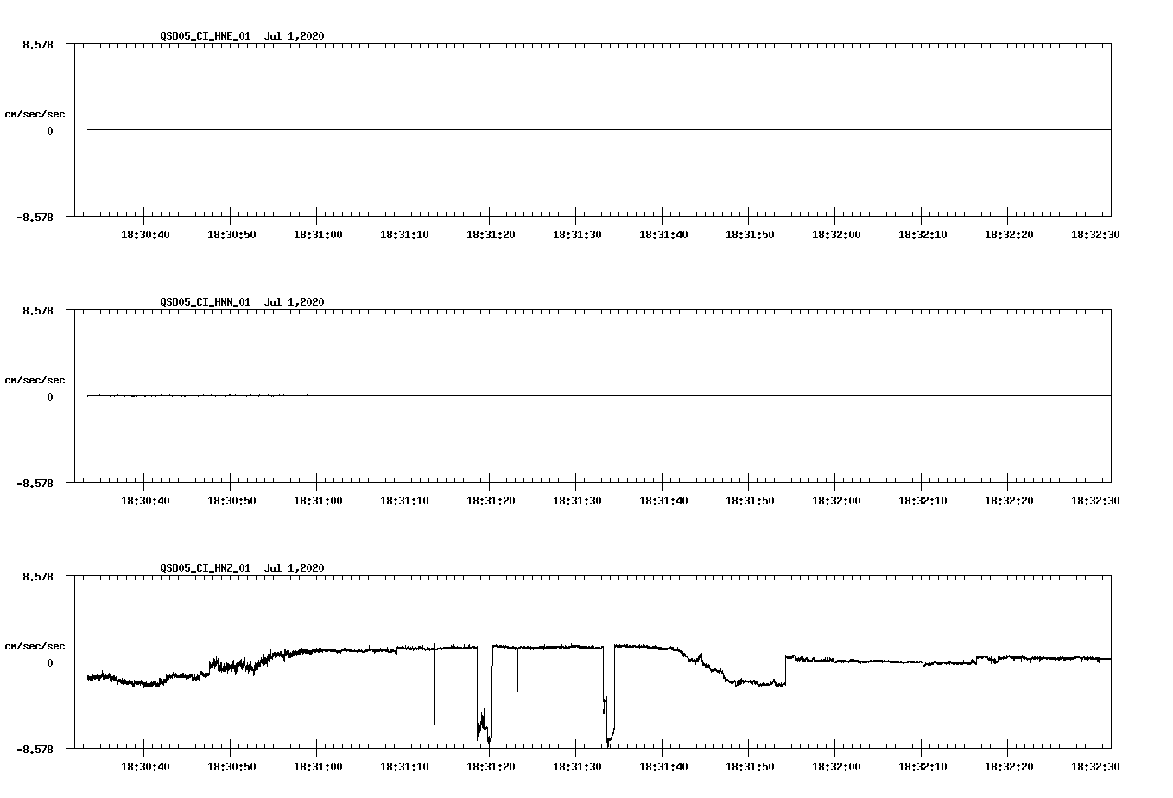1173x798 pixels.
Task: Click 18:31:40 time label under HNN chart
Action: (663, 500)
